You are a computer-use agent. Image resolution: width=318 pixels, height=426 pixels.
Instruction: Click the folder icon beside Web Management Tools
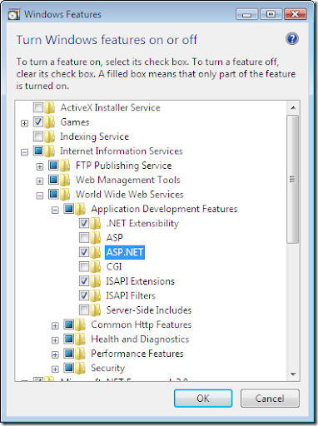65,180
